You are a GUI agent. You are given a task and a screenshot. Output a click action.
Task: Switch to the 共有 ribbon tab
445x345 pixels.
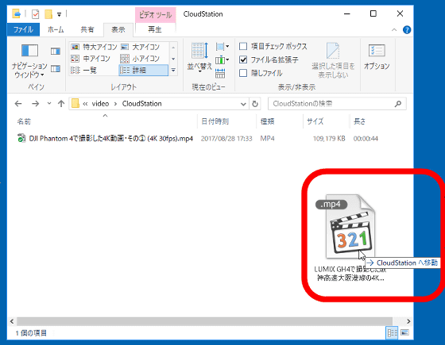pos(87,29)
